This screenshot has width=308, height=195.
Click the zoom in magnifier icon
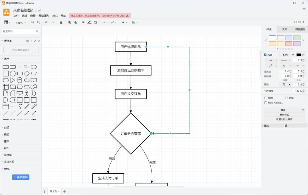pyautogui.click(x=33, y=22)
